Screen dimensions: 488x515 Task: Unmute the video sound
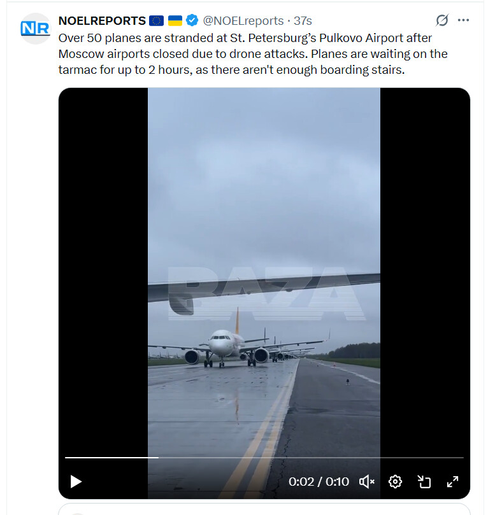tap(367, 482)
